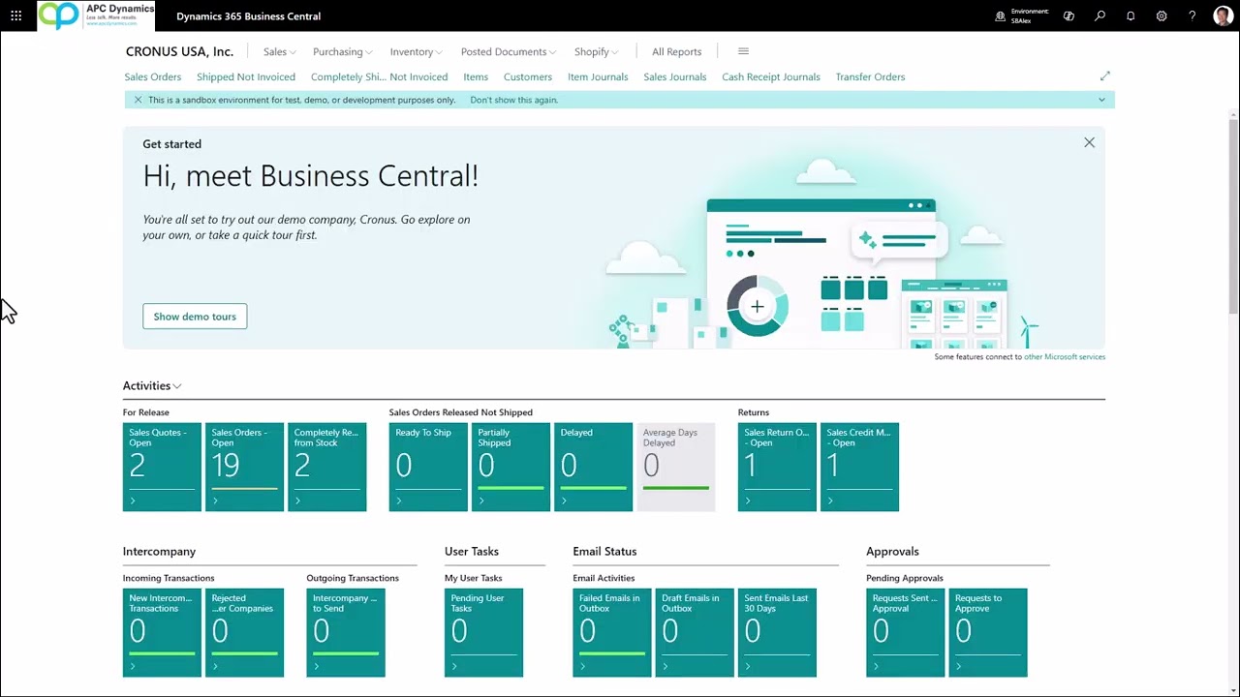Viewport: 1240px width, 697px height.
Task: Open Shipped Not Invoiced
Action: tap(246, 76)
